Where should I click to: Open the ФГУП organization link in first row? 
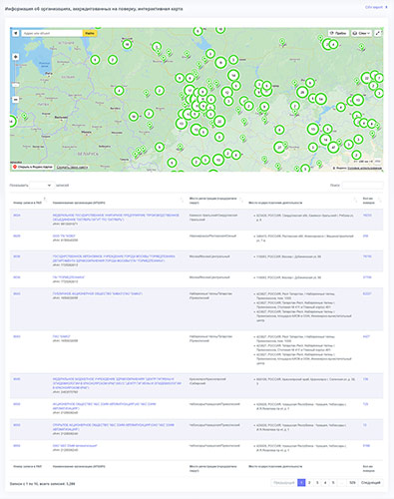click(116, 218)
